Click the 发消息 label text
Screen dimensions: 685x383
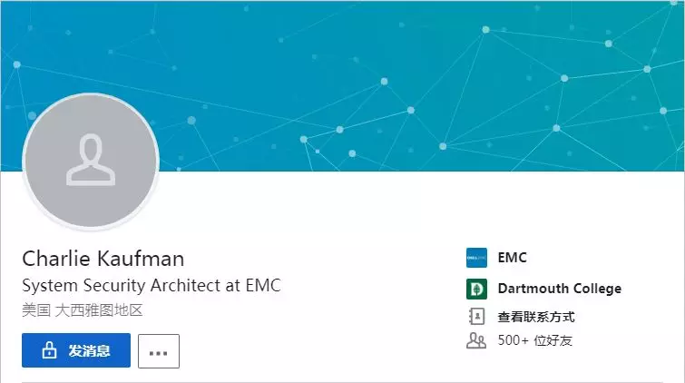tap(89, 350)
